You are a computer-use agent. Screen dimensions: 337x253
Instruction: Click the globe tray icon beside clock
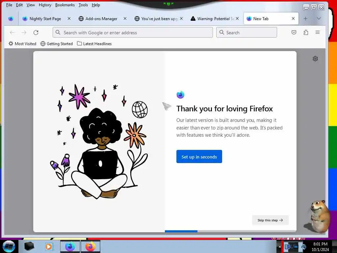coord(304,247)
